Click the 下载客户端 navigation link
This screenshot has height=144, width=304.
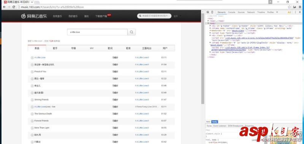pyautogui.click(x=101, y=16)
